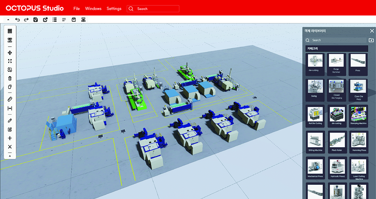
Task: Open the Windows menu
Action: [93, 9]
